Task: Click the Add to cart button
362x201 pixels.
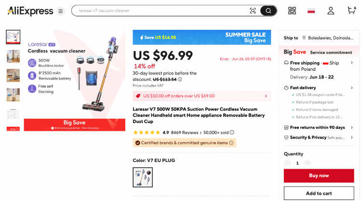Action: click(319, 193)
